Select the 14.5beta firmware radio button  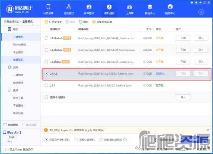[46, 62]
